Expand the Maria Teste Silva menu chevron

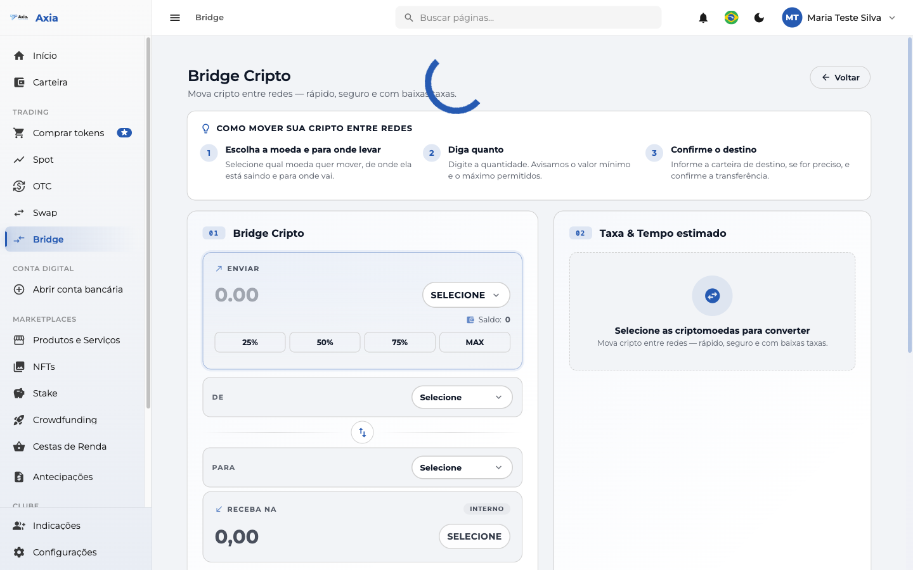(x=892, y=18)
